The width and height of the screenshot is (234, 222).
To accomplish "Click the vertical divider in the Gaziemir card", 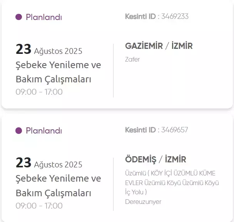I will pos(113,70).
